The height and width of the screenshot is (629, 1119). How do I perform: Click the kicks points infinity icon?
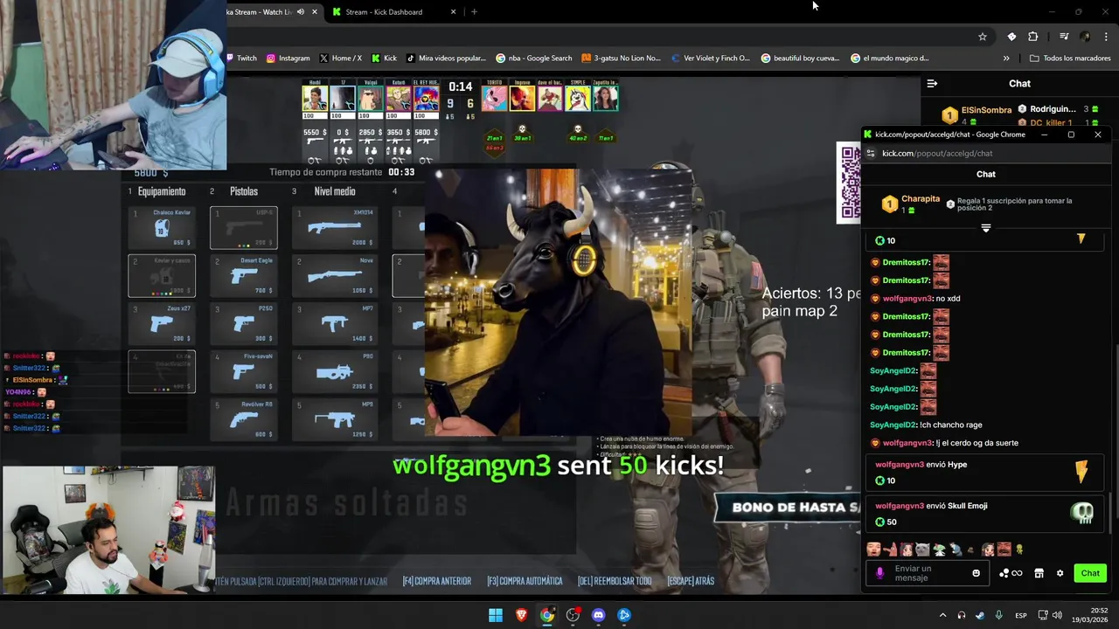[x=1010, y=573]
